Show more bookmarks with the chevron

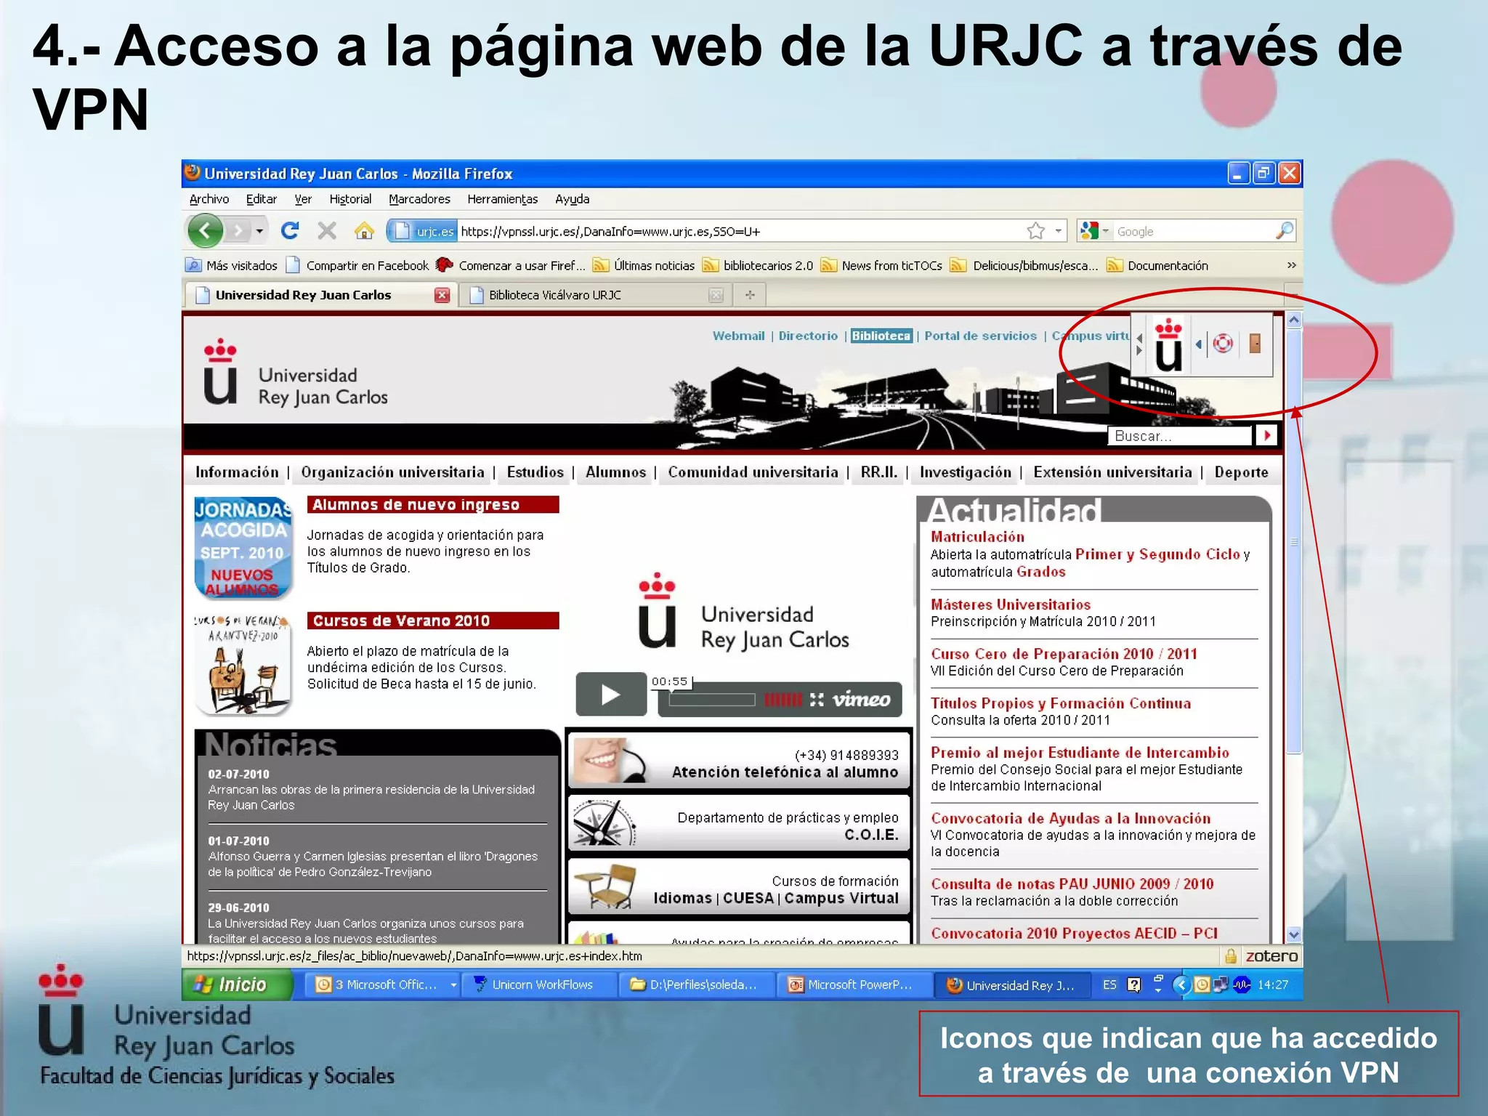tap(1291, 265)
